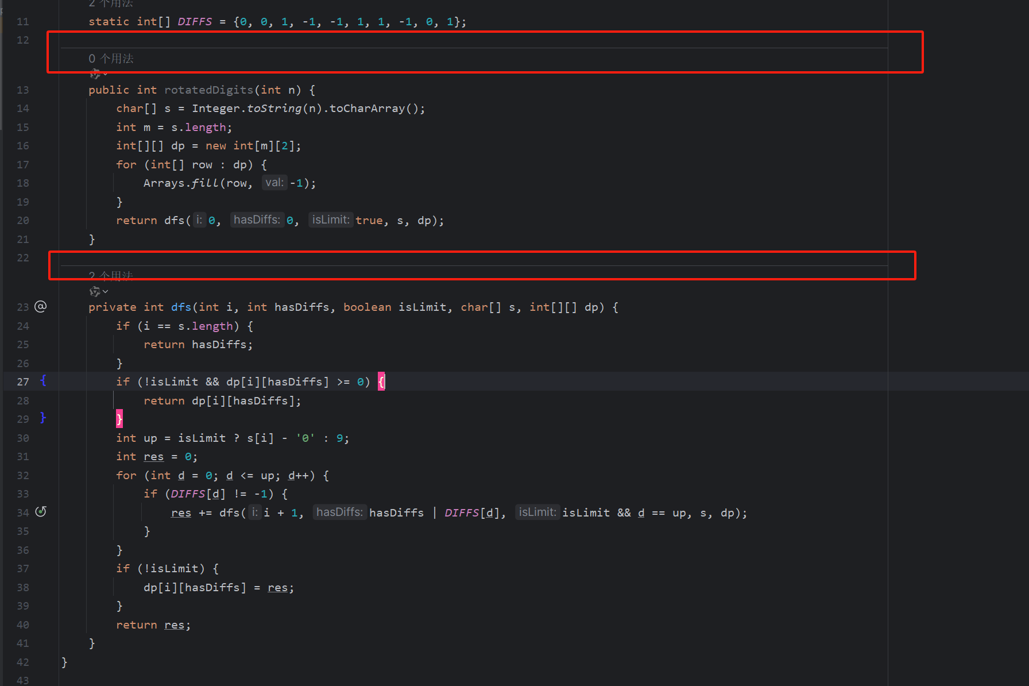Image resolution: width=1029 pixels, height=686 pixels.
Task: Click 'return hasDiffs;' on line 25
Action: (198, 345)
